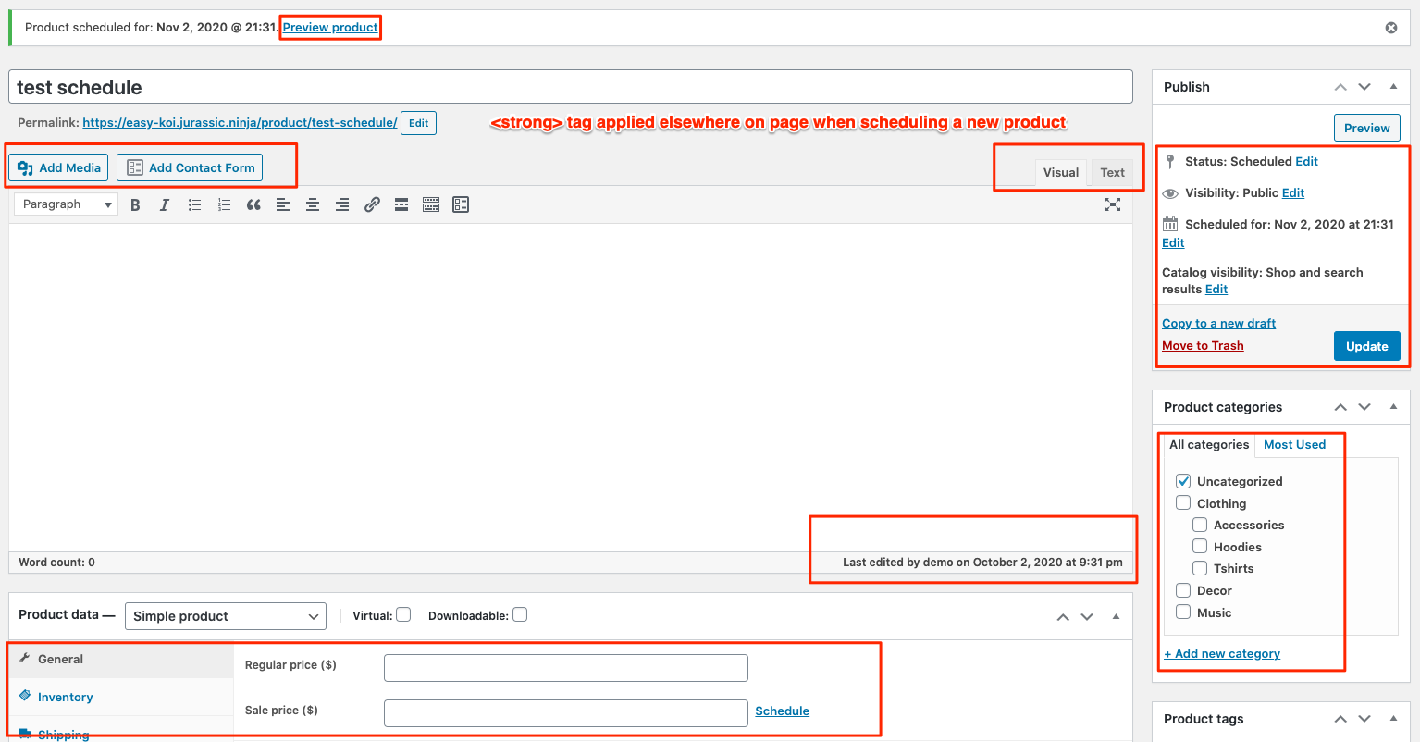
Task: Click the Update button
Action: point(1366,345)
